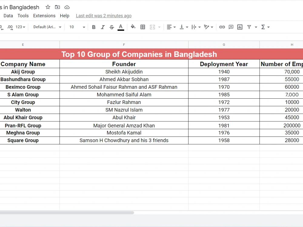Toggle italic formatting
The height and width of the screenshot is (227, 303).
point(103,27)
